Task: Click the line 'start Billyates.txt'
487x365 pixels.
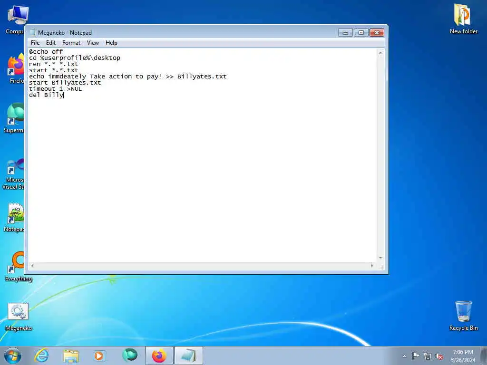Action: click(x=65, y=83)
